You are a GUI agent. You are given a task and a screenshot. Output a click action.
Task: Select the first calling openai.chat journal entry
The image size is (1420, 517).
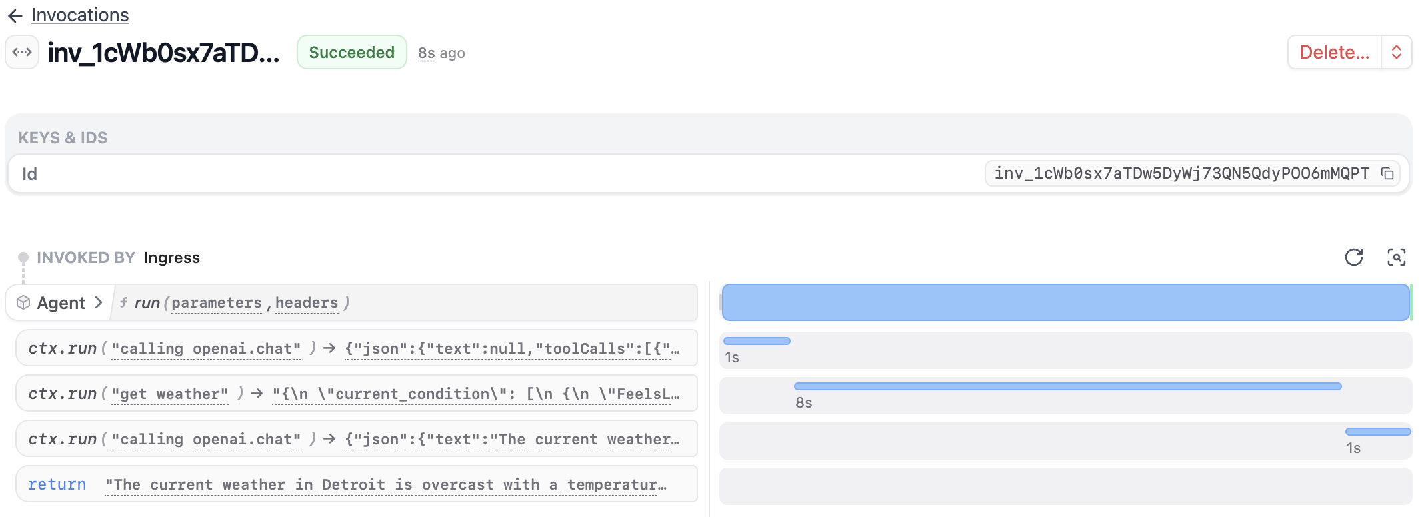pyautogui.click(x=206, y=348)
